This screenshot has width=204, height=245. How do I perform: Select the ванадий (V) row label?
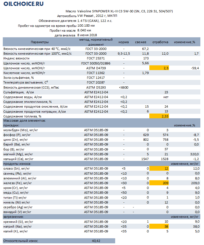coord(17,212)
